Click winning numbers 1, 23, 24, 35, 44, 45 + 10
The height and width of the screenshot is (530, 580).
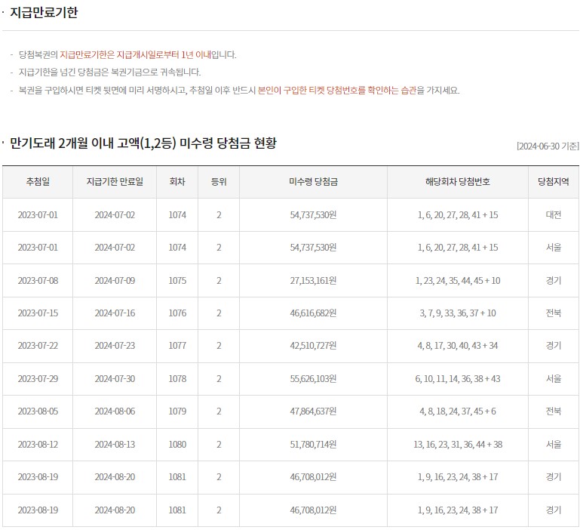458,281
